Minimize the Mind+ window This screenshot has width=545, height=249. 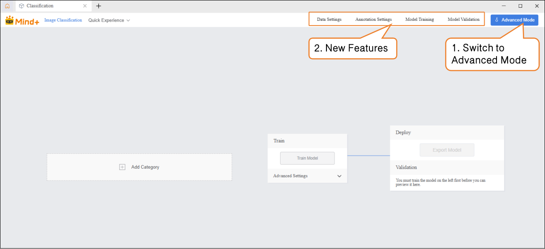[x=503, y=6]
